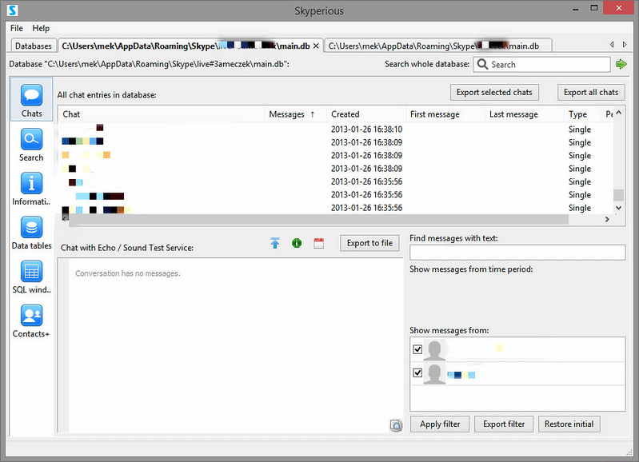Switch to the second main.db tab
The image size is (639, 462).
439,46
